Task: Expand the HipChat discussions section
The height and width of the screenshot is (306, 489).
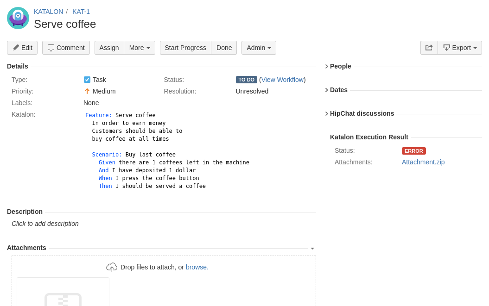Action: 360,114
